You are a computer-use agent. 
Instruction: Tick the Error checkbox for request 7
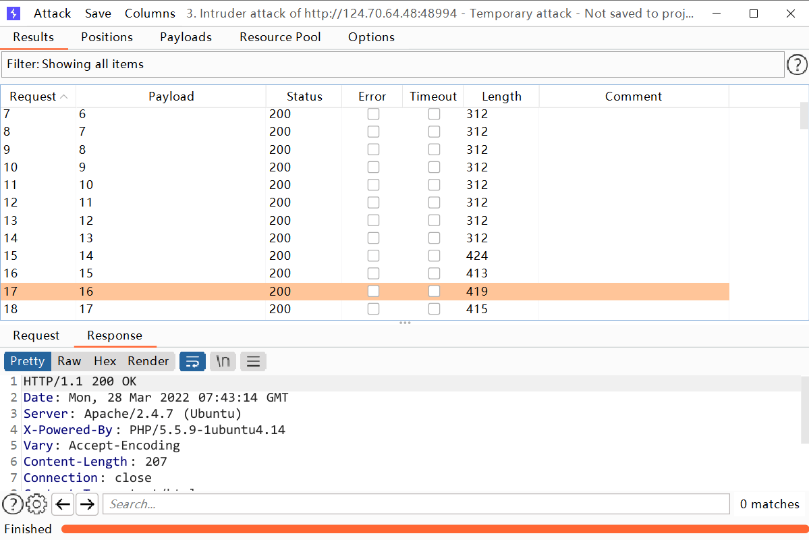(374, 114)
